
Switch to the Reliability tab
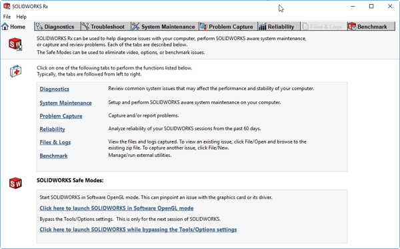(x=279, y=26)
